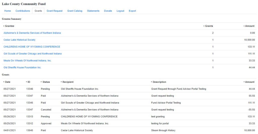Image resolution: width=258 pixels, height=134 pixels.
Task: Sort grants table by ID
Action: 29,82
